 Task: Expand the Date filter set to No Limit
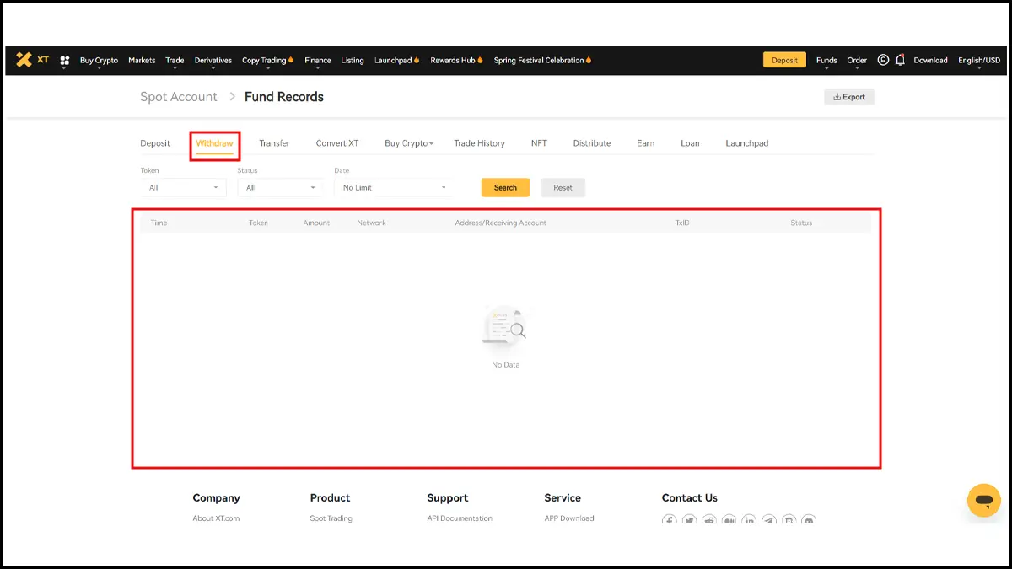point(394,187)
